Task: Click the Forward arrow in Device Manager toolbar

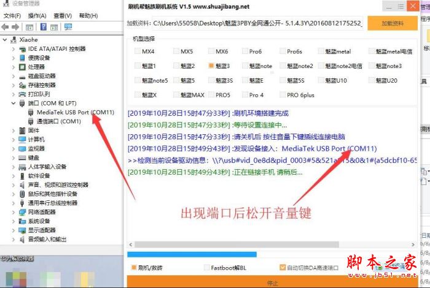Action: click(x=15, y=27)
